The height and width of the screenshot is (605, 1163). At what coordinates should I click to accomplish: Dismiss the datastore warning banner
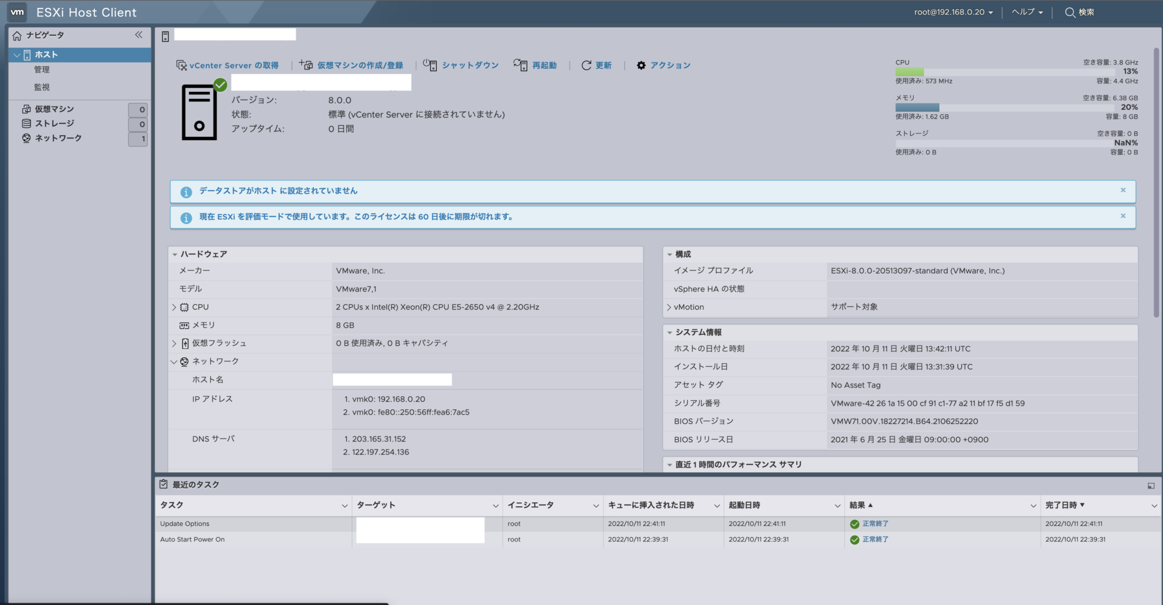[1123, 190]
